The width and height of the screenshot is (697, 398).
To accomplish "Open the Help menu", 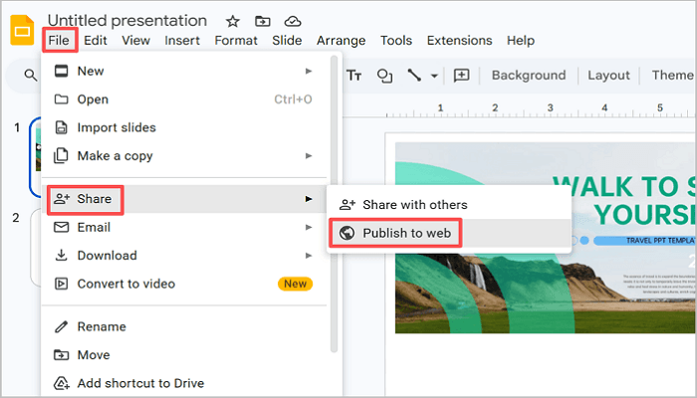I will click(521, 41).
